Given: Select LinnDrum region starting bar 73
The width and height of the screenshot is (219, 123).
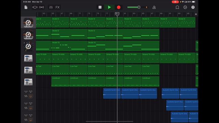Looking at the screenshot, I should coord(96,82).
